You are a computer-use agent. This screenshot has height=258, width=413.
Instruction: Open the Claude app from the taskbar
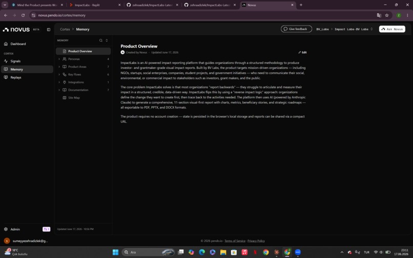[276, 252]
